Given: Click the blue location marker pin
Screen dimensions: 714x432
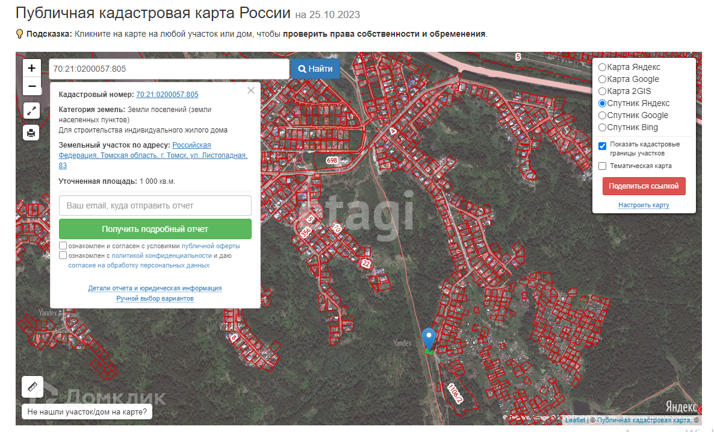Looking at the screenshot, I should tap(429, 339).
